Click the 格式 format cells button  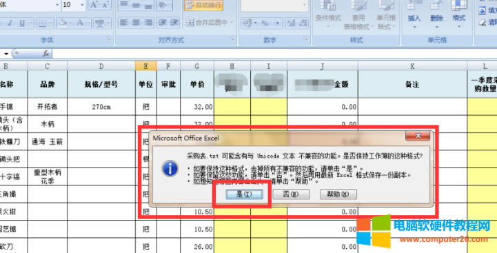pos(459,14)
